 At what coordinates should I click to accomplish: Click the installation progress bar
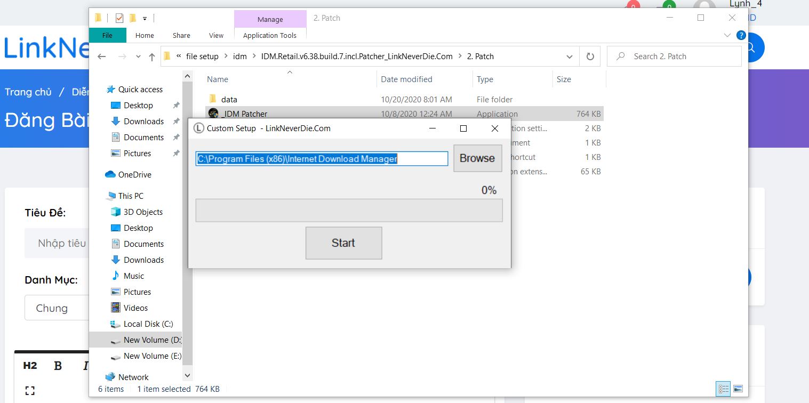pyautogui.click(x=349, y=210)
